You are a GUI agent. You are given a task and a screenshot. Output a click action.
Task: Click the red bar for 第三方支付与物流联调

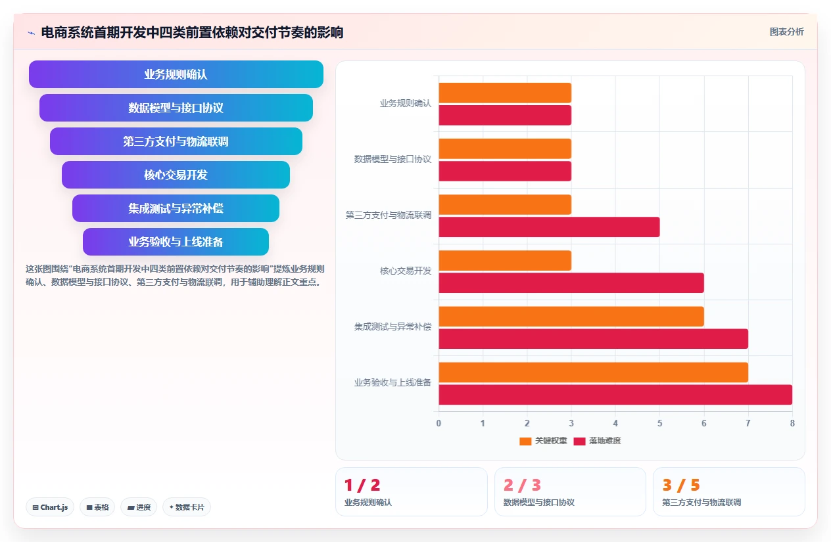(x=549, y=227)
